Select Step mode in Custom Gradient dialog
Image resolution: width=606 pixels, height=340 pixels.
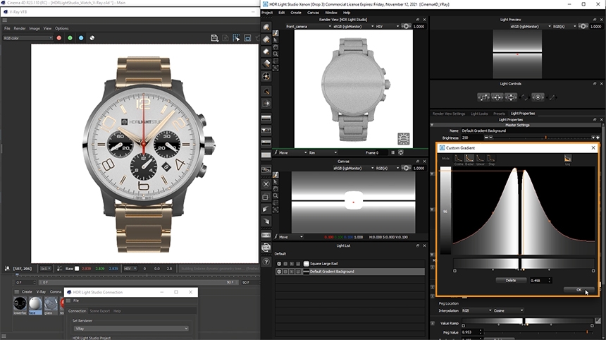pos(491,158)
